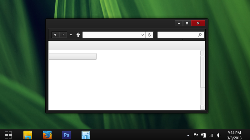Image resolution: width=250 pixels, height=140 pixels.
Task: Open Action Center flag icon
Action: 196,135
